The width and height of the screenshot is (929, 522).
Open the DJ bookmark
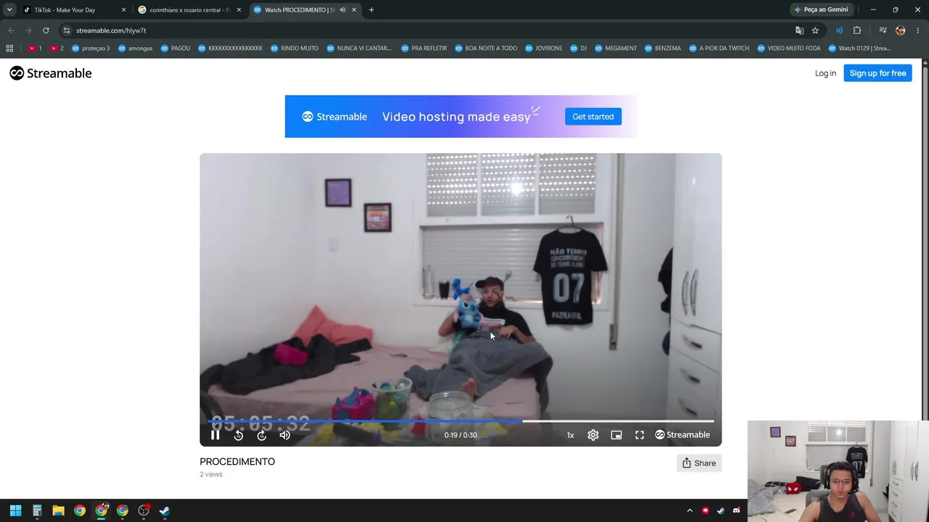tap(578, 49)
